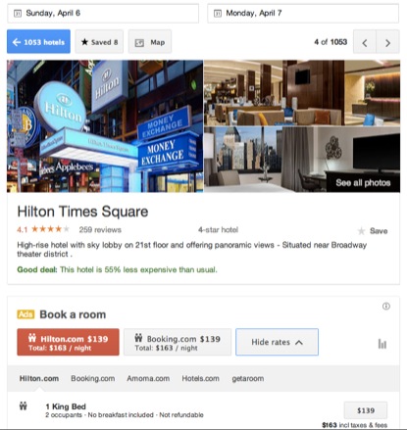The width and height of the screenshot is (407, 430).
Task: Book via Hilton.com $139 red button
Action: coord(68,342)
